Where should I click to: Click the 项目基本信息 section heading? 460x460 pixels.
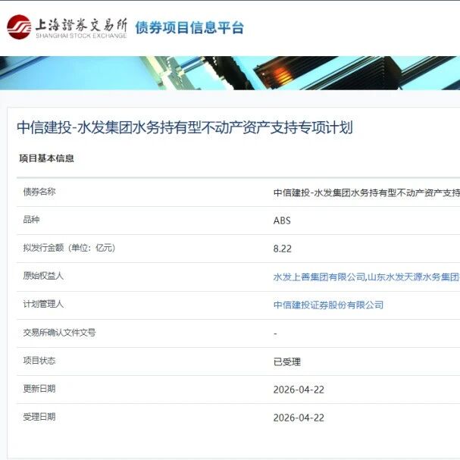coord(46,158)
